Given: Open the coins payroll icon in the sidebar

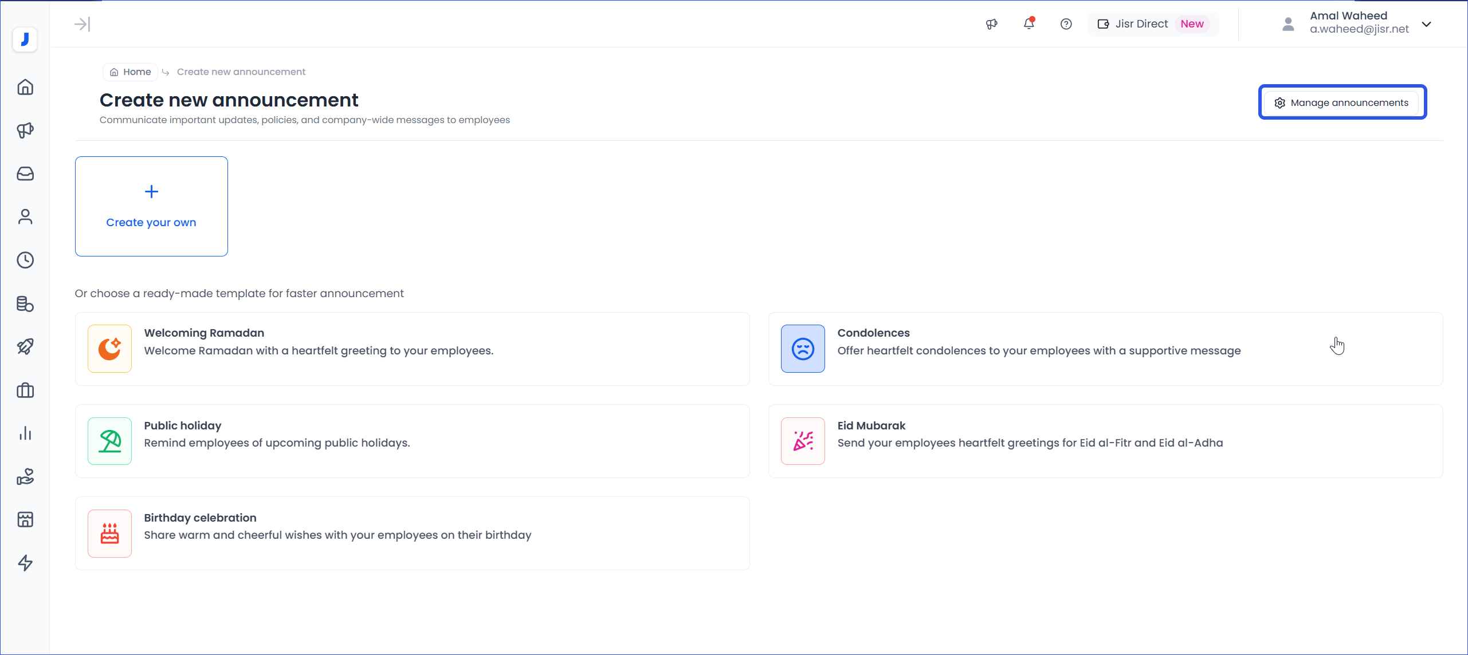Looking at the screenshot, I should 25,303.
